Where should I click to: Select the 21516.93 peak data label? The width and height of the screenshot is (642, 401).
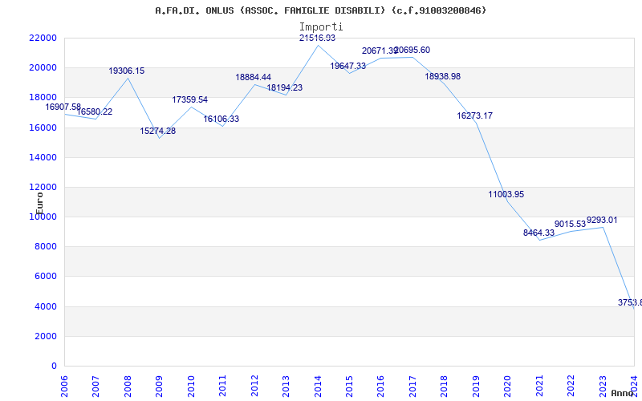pos(317,38)
